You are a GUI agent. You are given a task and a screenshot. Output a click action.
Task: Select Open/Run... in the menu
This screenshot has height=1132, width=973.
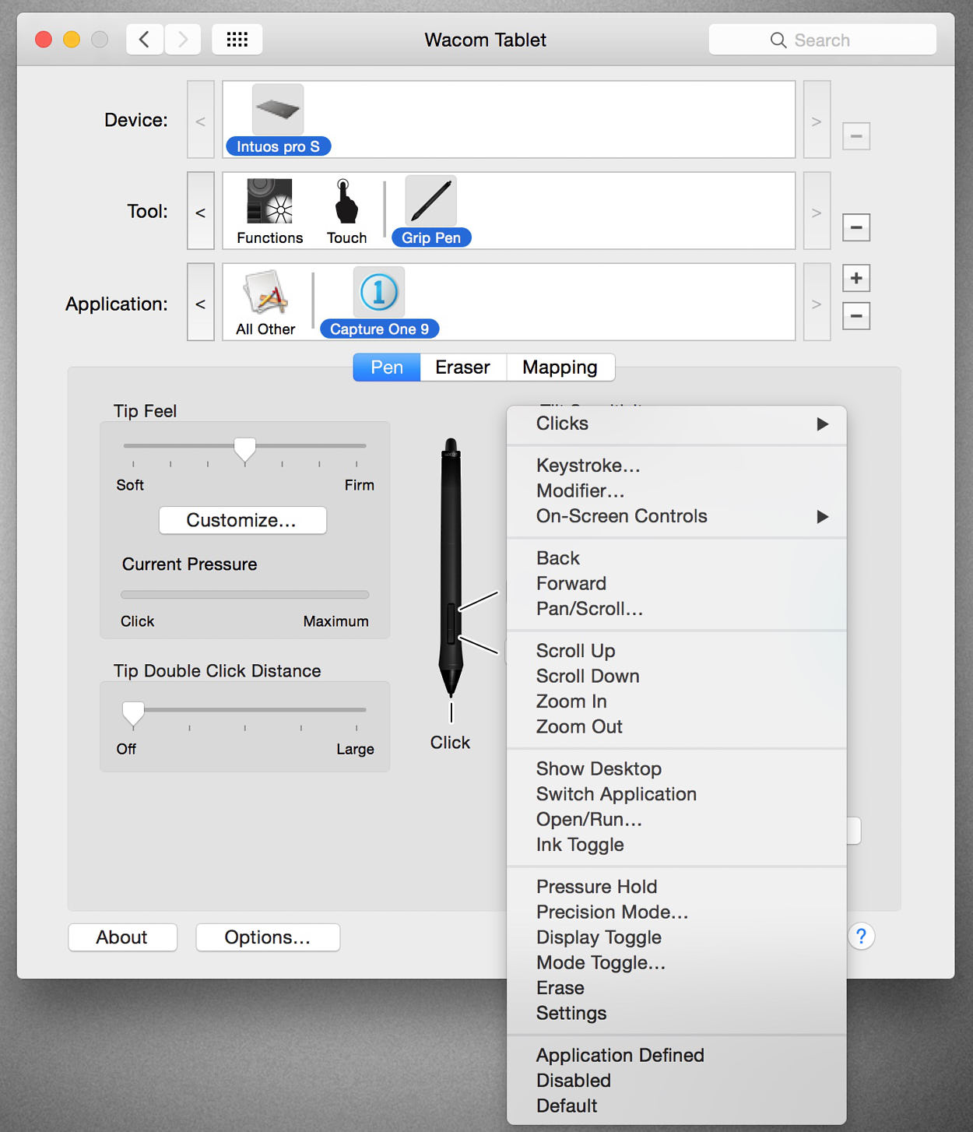point(676,820)
